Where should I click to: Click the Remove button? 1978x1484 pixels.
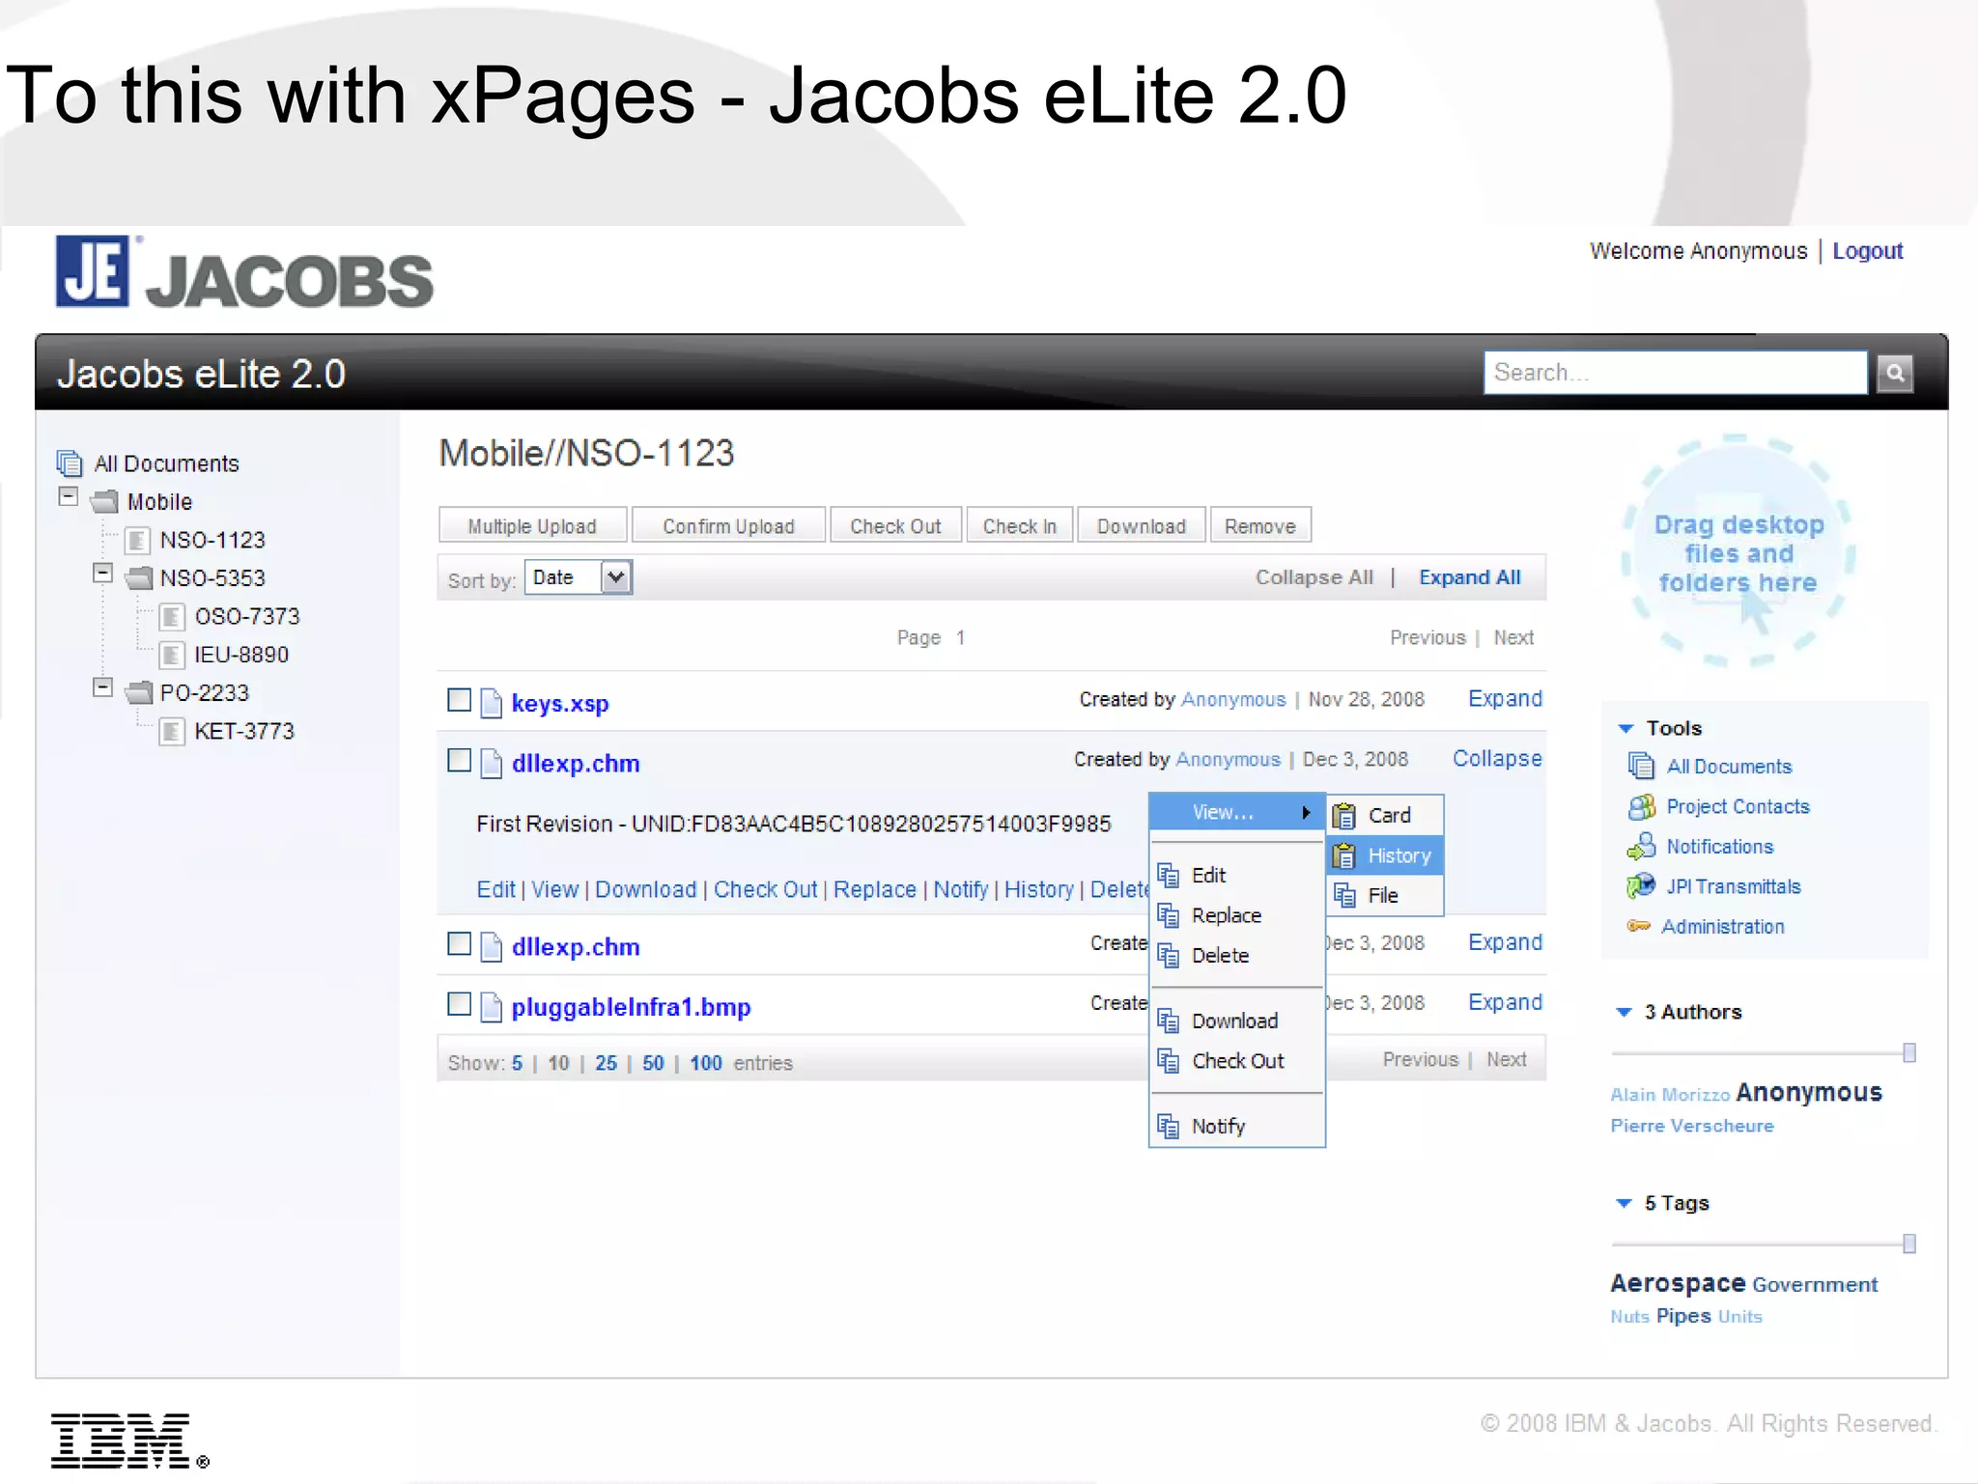click(x=1260, y=526)
